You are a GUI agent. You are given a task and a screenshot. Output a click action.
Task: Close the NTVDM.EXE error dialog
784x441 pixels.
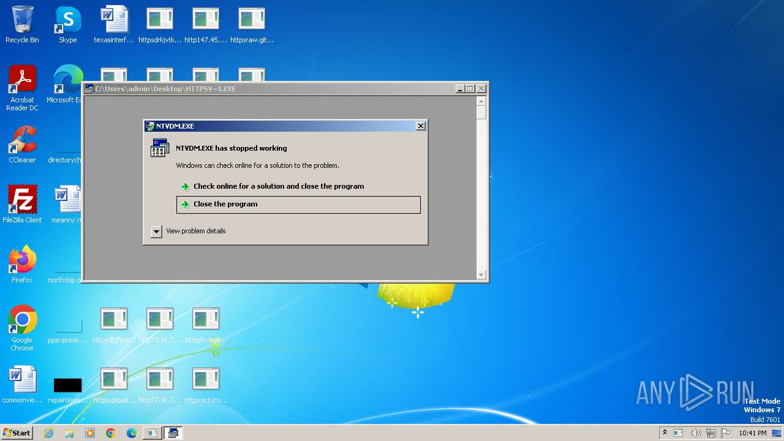pos(420,126)
